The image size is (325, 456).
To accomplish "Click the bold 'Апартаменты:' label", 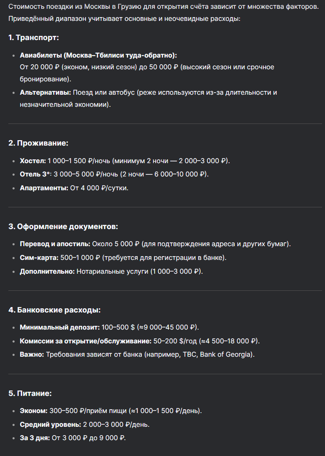I will click(44, 188).
